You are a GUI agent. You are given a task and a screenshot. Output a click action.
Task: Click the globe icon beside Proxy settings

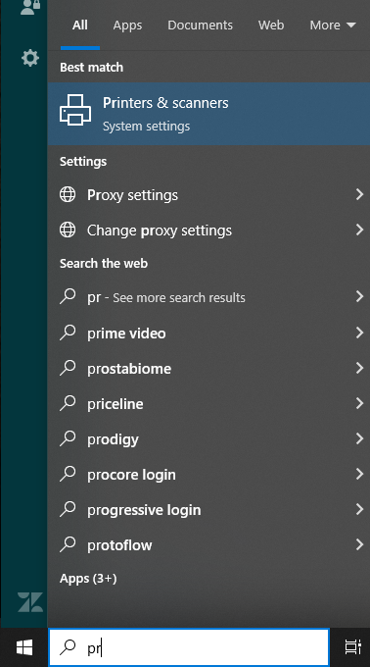pos(68,195)
